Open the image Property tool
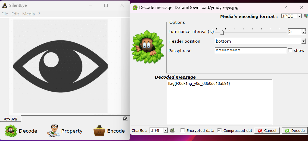Viewport: 308px width, 141px height. coord(53,131)
